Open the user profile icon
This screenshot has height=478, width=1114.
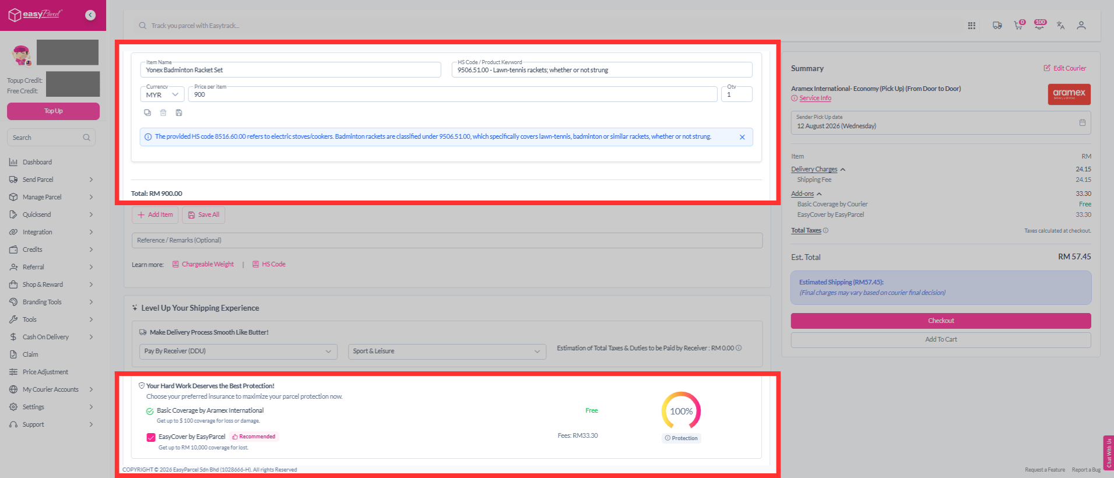point(1081,26)
